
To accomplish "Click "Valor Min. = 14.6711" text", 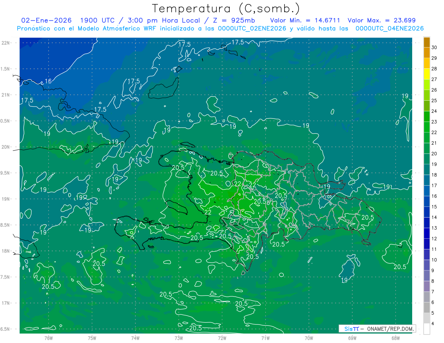I will click(305, 20).
